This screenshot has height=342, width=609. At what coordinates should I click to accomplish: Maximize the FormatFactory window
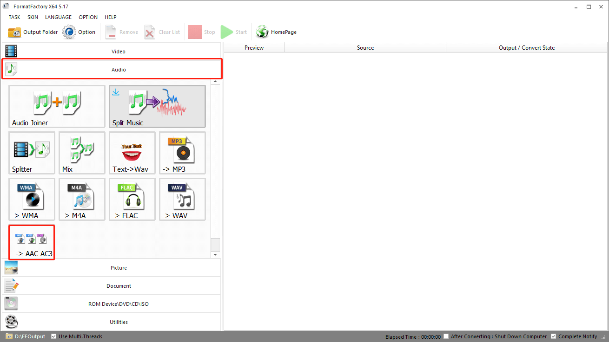[x=589, y=6]
